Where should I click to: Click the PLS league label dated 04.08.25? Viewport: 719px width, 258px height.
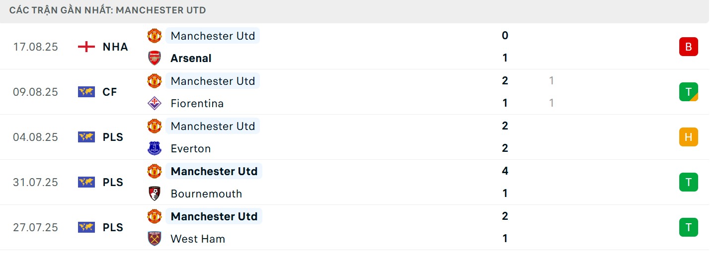113,137
